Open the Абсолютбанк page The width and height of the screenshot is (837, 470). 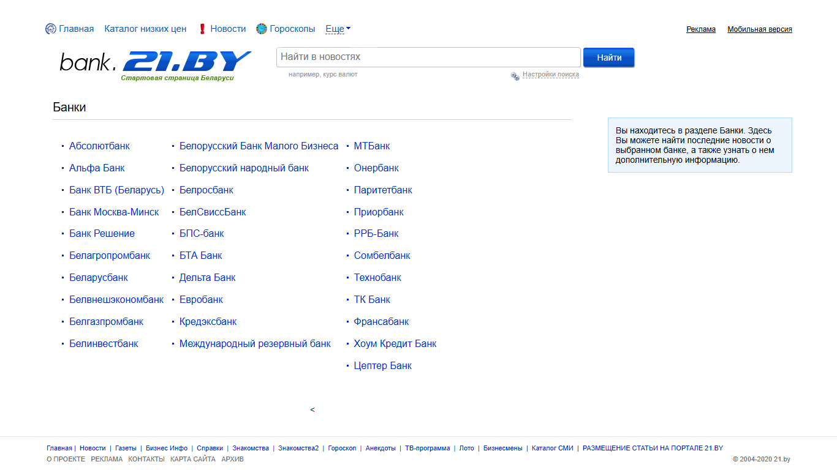point(99,146)
